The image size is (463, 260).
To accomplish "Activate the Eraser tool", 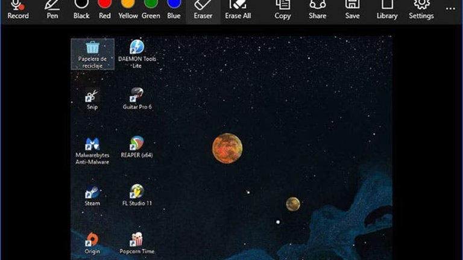I will (x=203, y=11).
